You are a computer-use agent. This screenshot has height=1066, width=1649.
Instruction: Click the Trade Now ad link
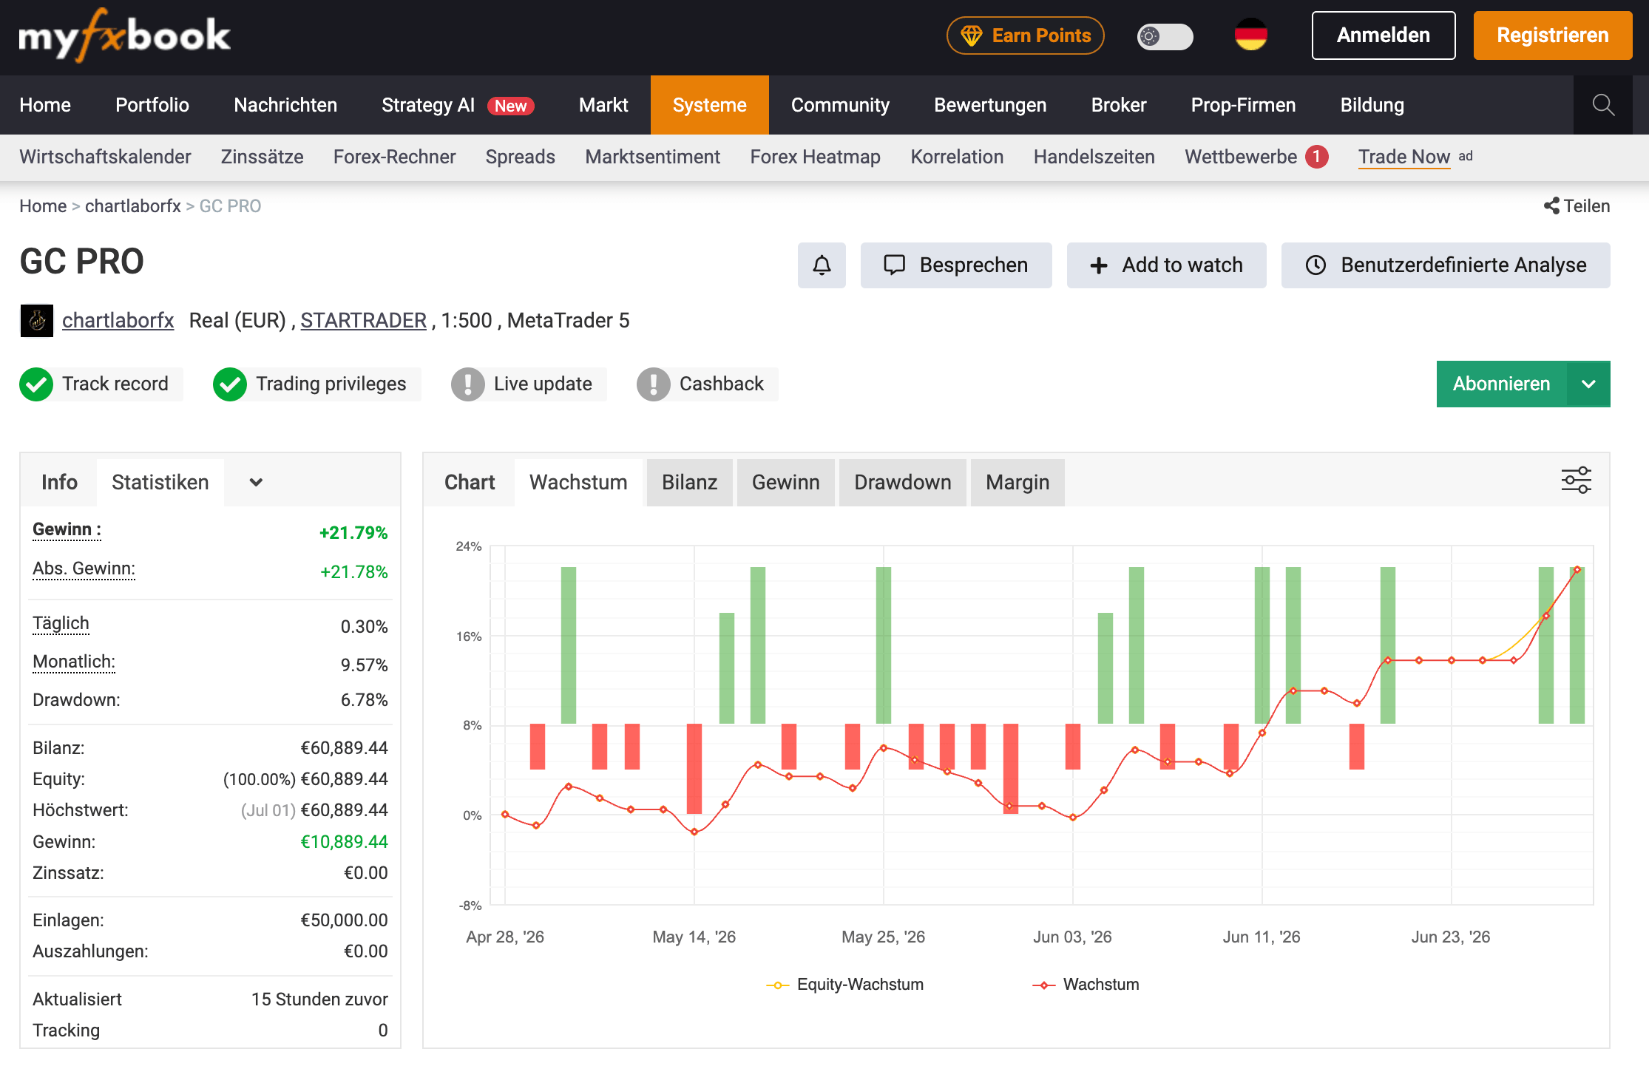click(1404, 157)
